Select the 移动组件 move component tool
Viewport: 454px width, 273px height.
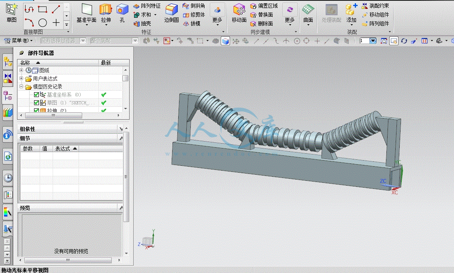(x=375, y=15)
